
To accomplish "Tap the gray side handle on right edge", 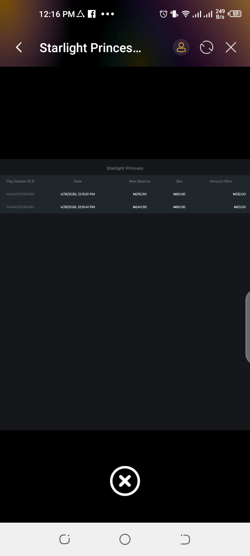I will tap(248, 327).
